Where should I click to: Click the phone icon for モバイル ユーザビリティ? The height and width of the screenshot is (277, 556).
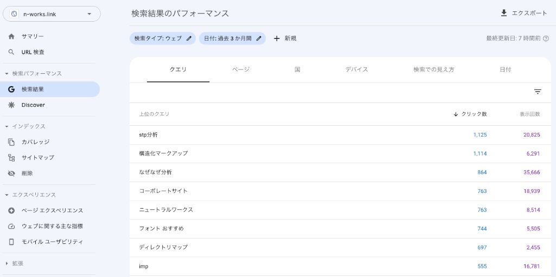point(11,242)
